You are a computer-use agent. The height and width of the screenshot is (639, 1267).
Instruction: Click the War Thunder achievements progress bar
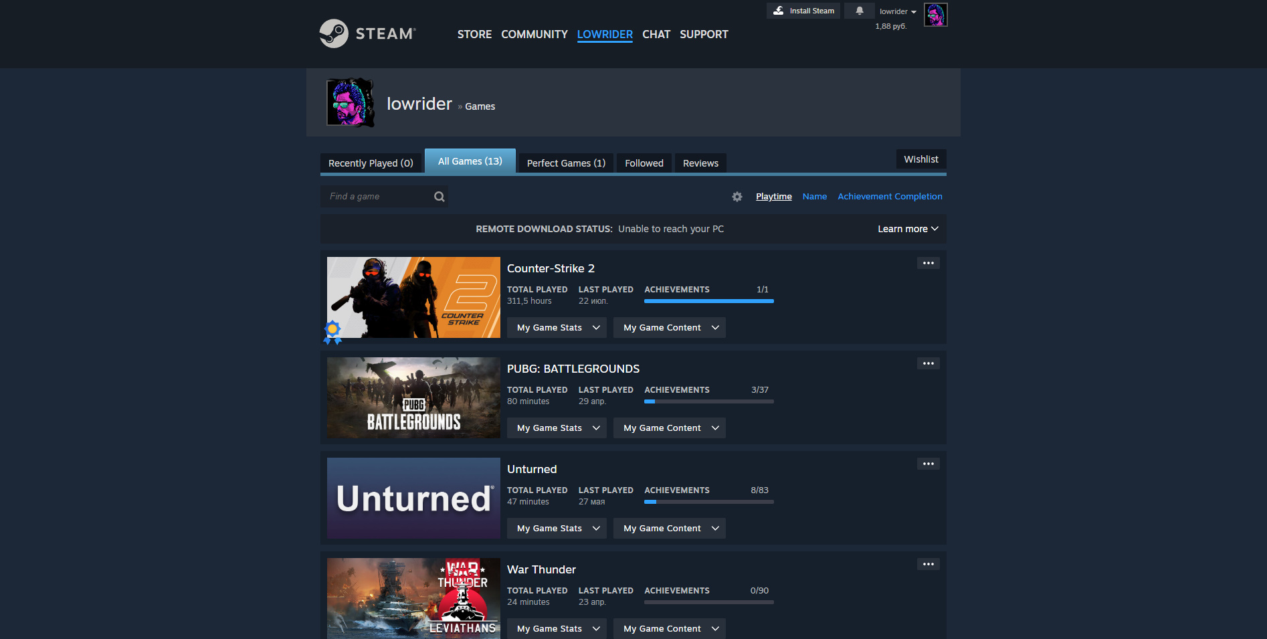coord(709,602)
